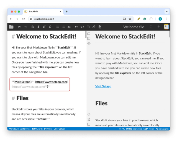This screenshot has width=177, height=141.
Task: Click the Welcome to StackEdit! editor heading
Action: tap(46, 37)
